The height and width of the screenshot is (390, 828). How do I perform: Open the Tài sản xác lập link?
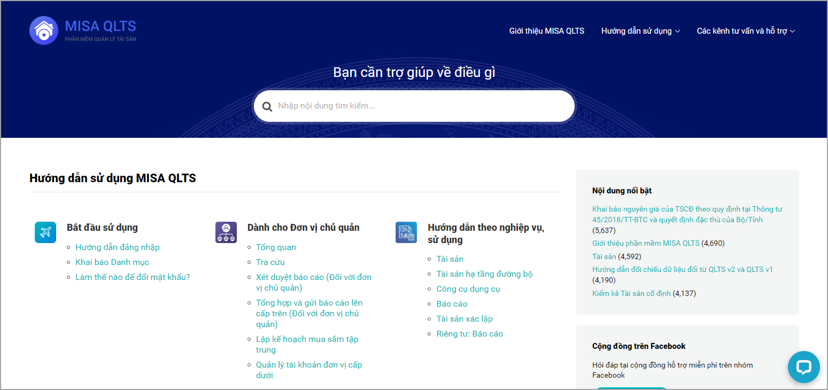465,319
